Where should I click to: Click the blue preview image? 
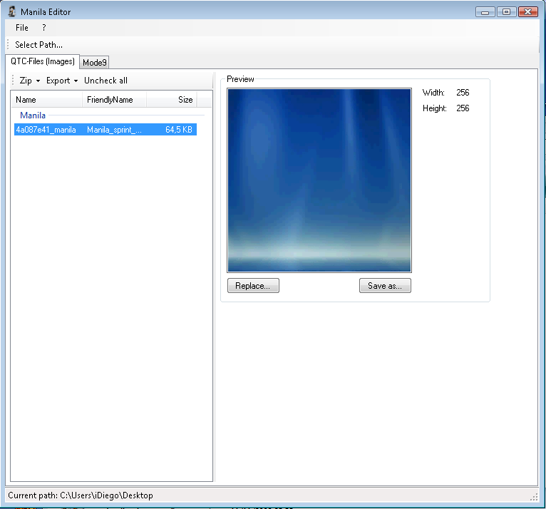tap(319, 180)
